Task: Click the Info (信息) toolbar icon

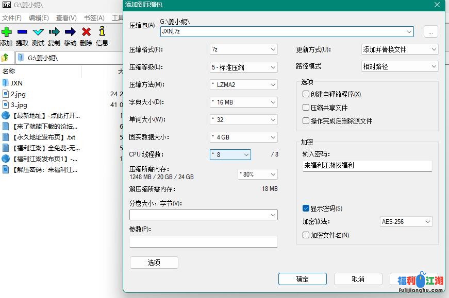Action: [102, 32]
